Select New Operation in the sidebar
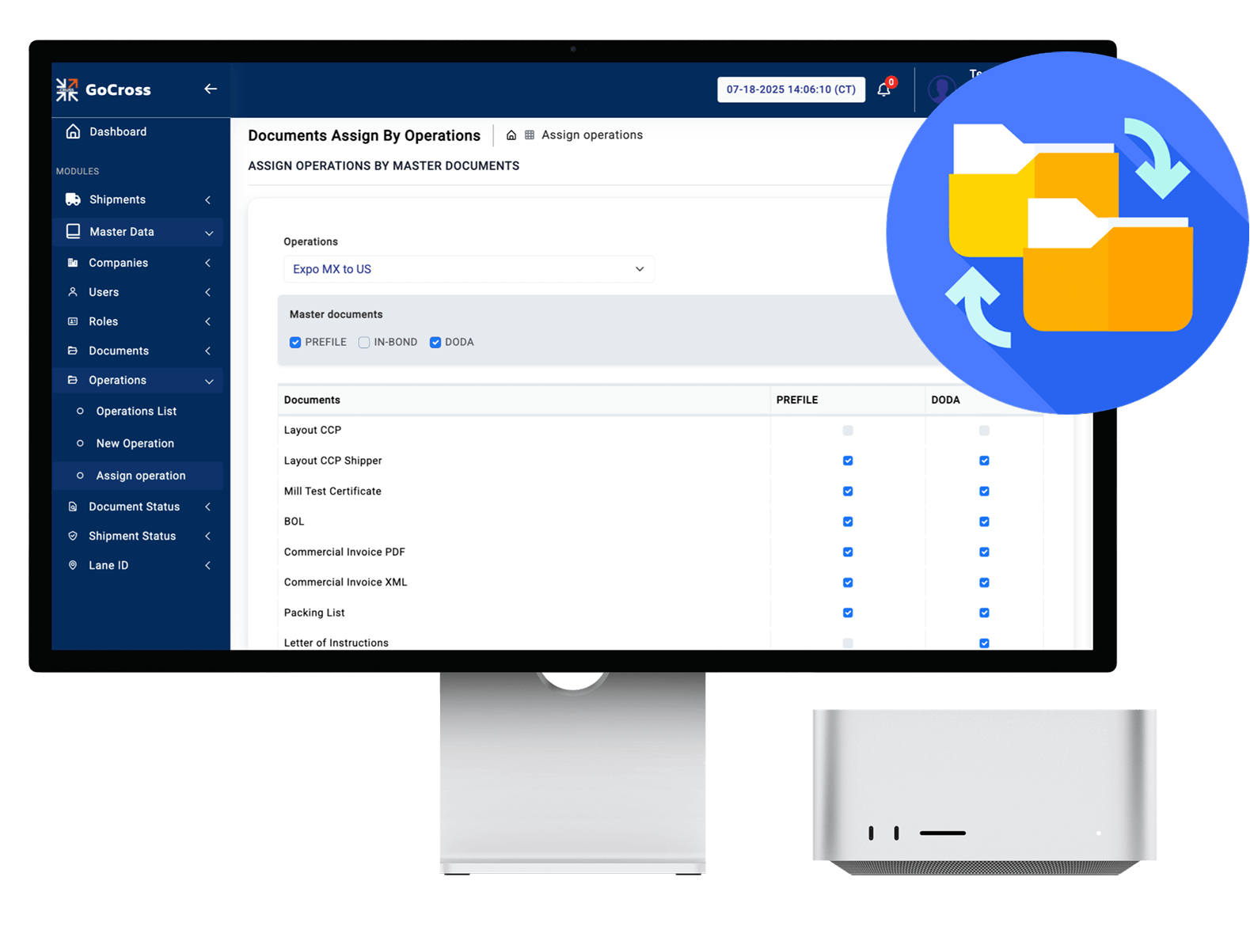This screenshot has height=926, width=1250. pos(135,443)
